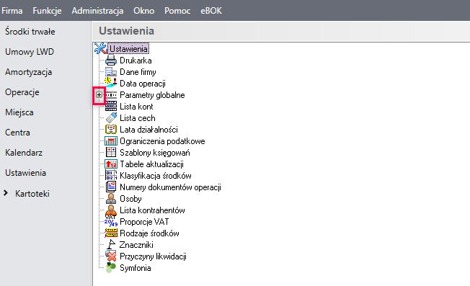Click the Proporcje VAT percent icon
Viewport: 470px width, 286px height.
point(111,222)
